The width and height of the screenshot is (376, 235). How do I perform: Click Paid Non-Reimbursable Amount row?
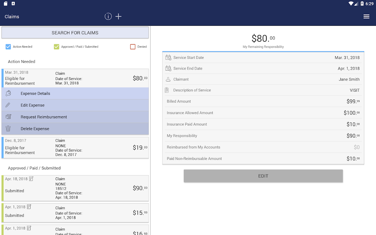263,159
